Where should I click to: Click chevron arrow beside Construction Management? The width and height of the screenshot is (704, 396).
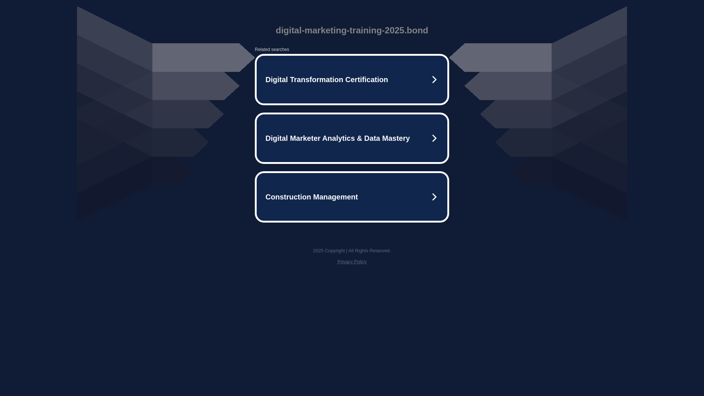(x=434, y=197)
